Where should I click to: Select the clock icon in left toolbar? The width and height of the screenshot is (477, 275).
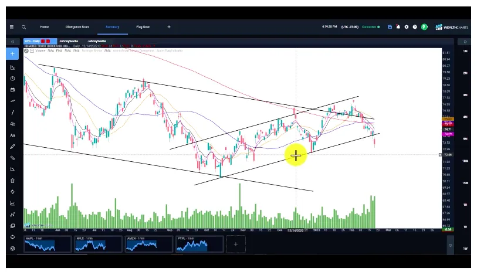(13, 79)
